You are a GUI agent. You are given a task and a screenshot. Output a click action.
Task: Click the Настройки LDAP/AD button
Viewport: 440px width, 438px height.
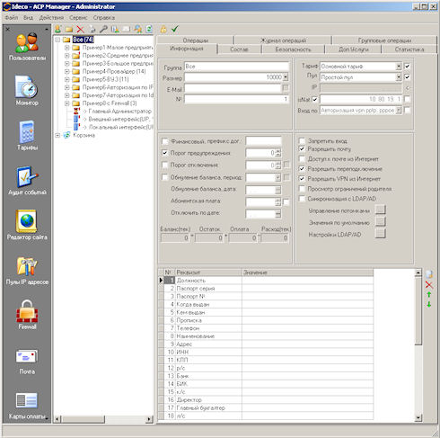(380, 234)
